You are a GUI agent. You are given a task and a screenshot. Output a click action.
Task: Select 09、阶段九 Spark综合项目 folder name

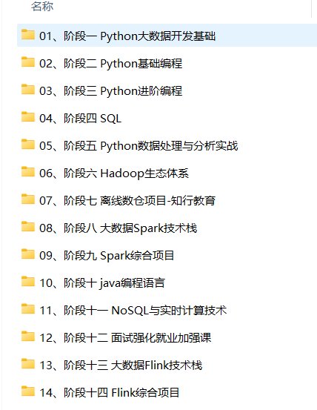coord(107,256)
